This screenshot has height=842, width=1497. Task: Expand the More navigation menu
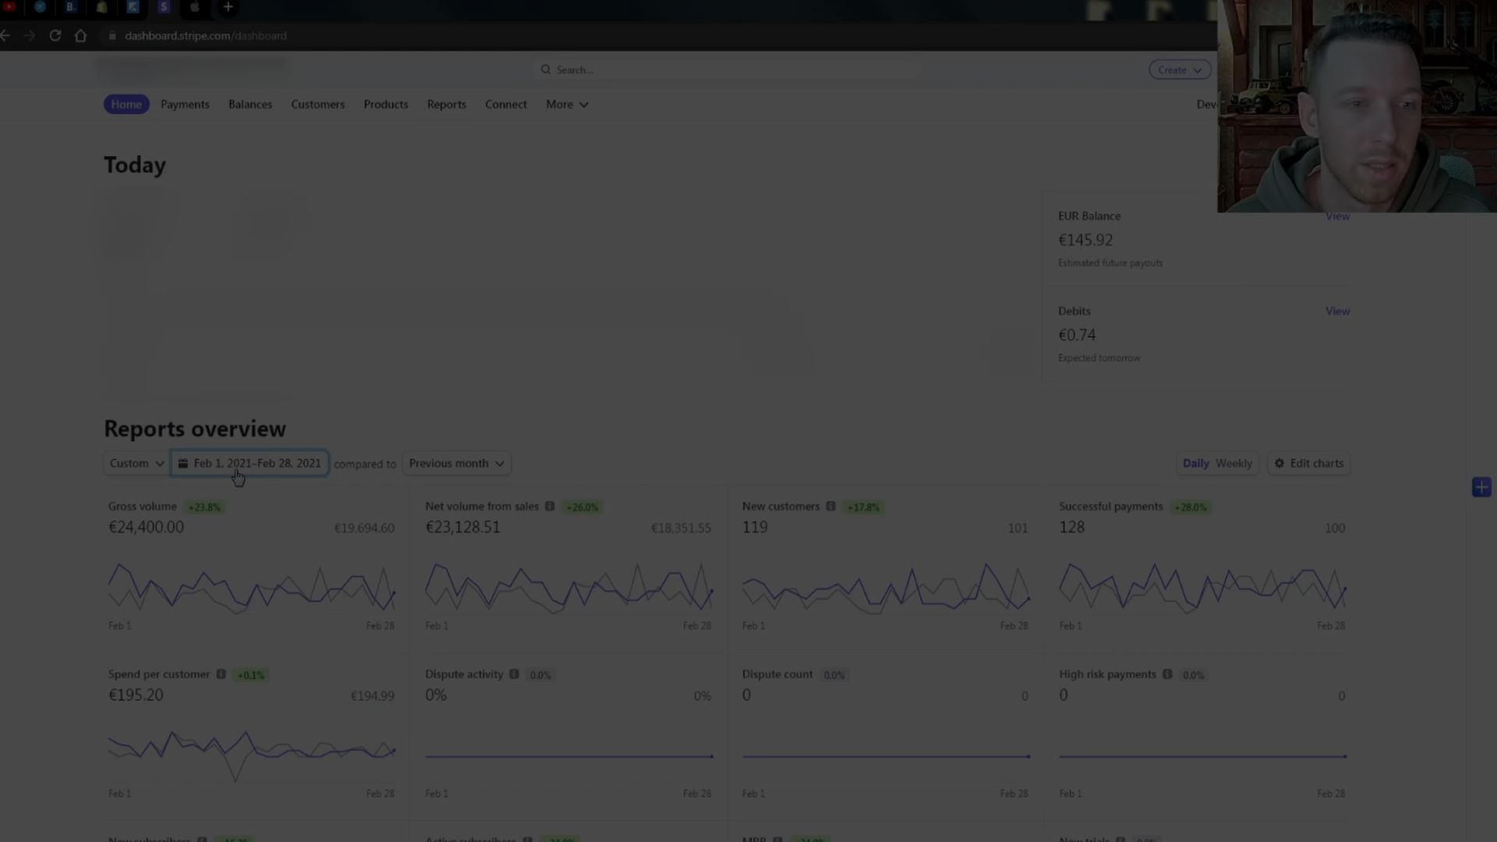(x=567, y=104)
